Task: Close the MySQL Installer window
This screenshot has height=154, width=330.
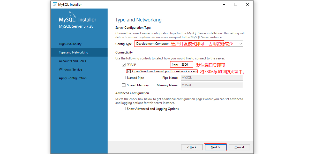Action: (248, 4)
